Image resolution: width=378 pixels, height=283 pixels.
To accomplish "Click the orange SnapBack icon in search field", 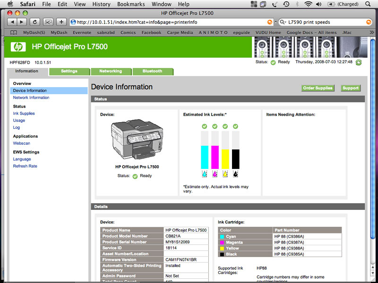I will [369, 22].
